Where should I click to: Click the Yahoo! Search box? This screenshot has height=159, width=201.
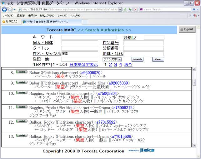point(165,9)
